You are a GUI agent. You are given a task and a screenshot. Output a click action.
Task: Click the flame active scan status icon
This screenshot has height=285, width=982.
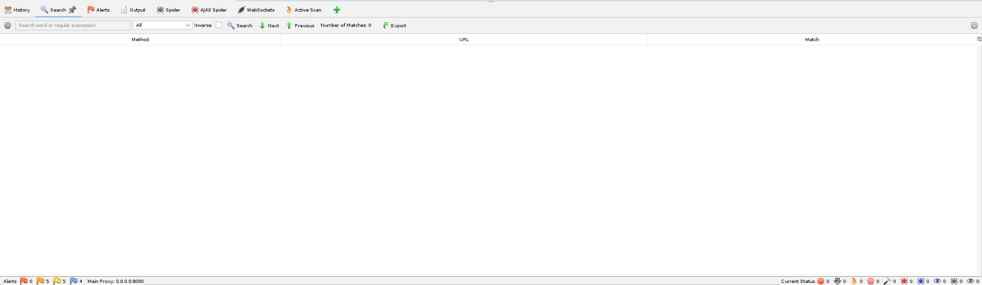tap(854, 281)
